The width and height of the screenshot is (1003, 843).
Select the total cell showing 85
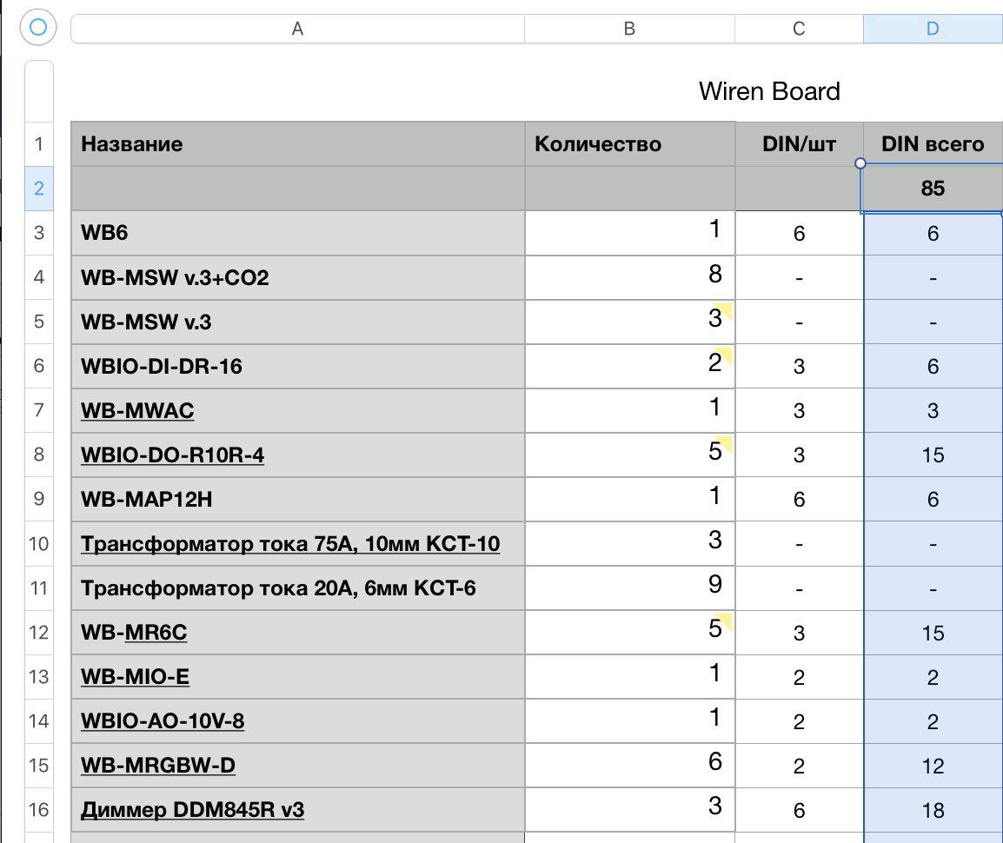pos(933,188)
